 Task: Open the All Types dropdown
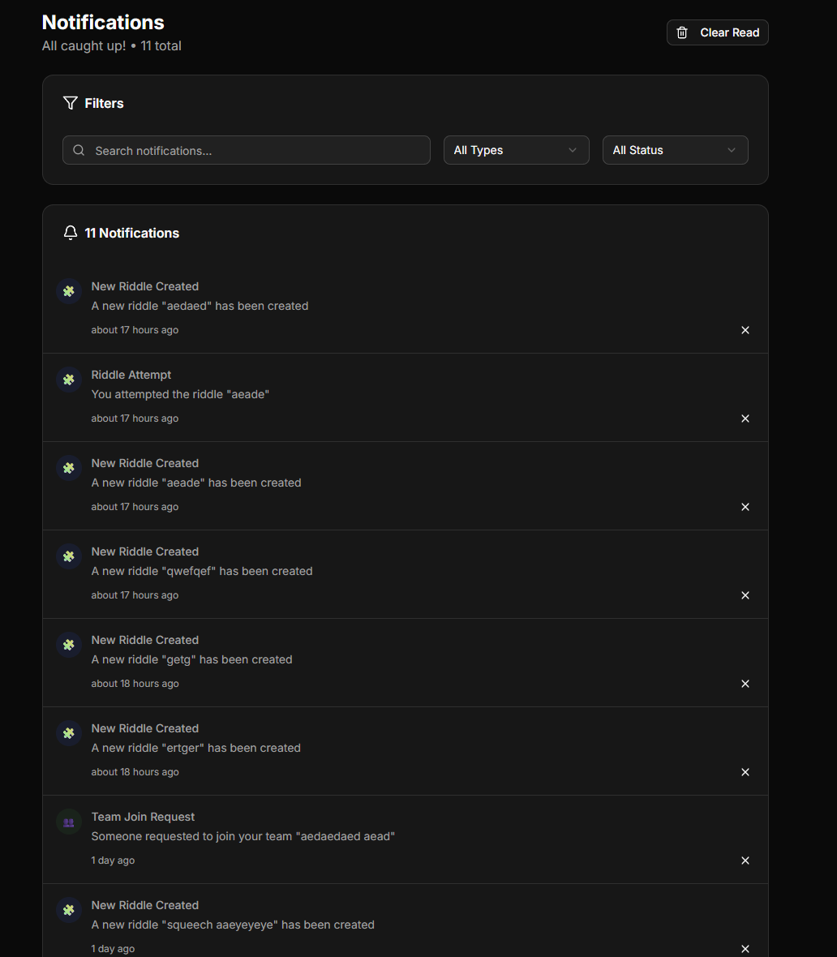[x=516, y=150]
